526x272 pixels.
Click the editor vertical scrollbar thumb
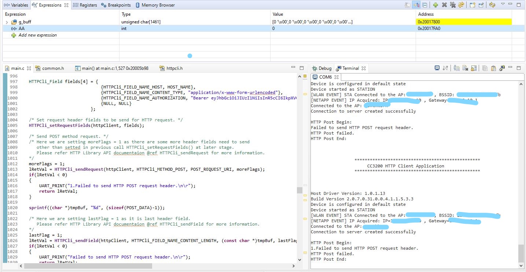[x=299, y=190]
